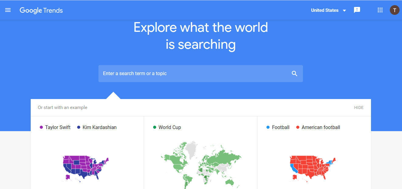
Task: Open the account avatar T
Action: [394, 10]
